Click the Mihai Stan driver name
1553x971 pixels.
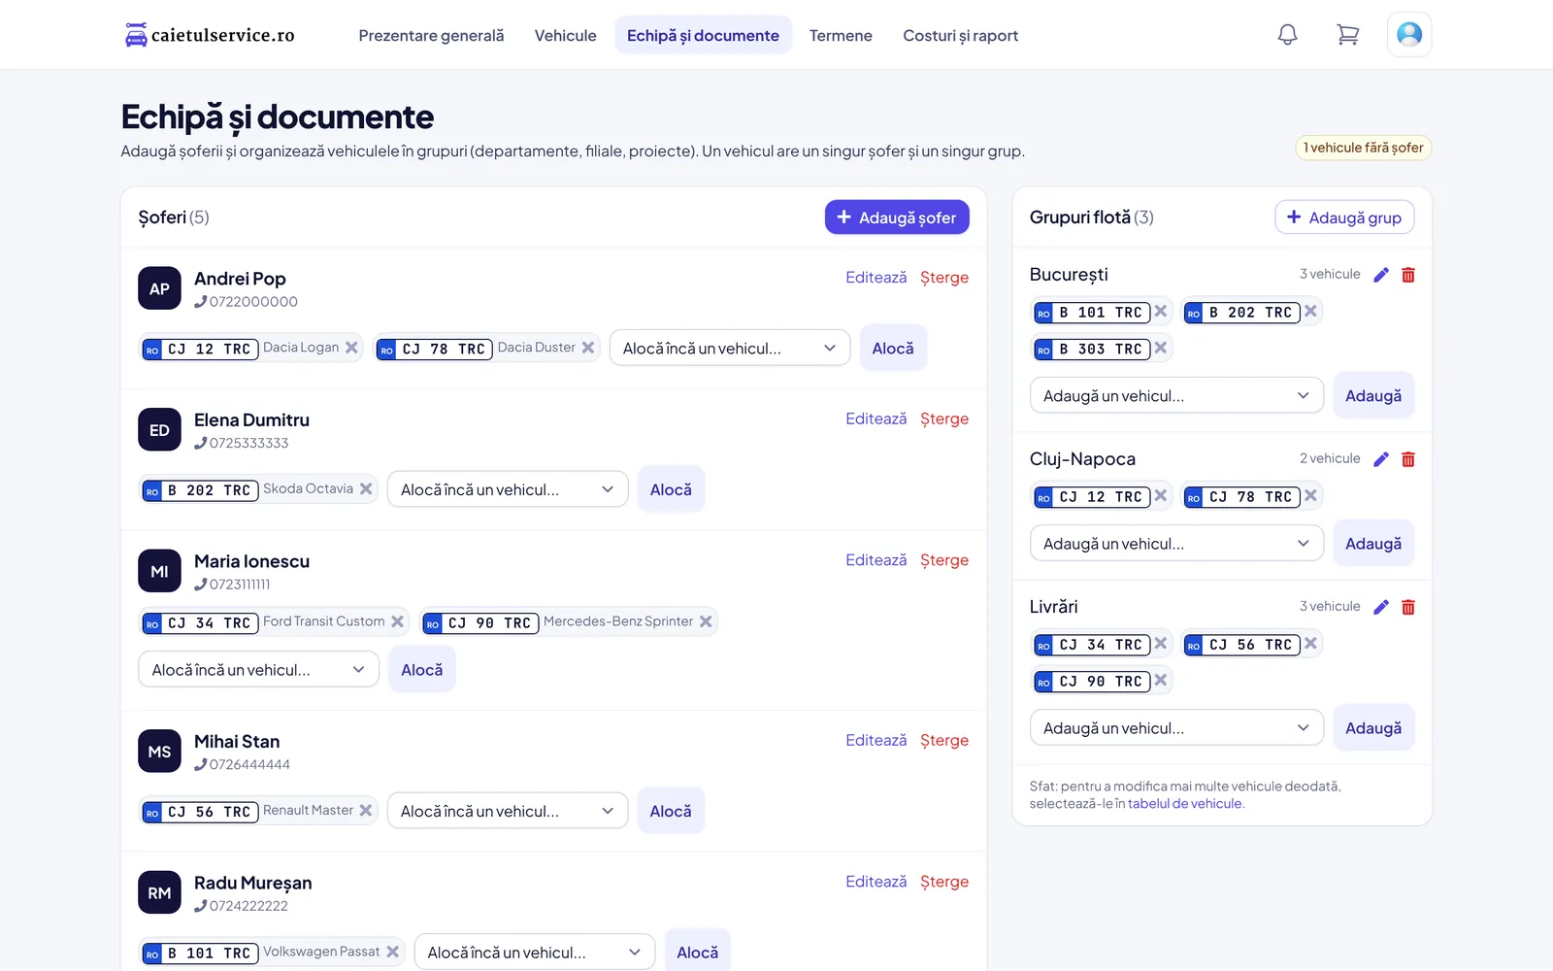(x=237, y=742)
